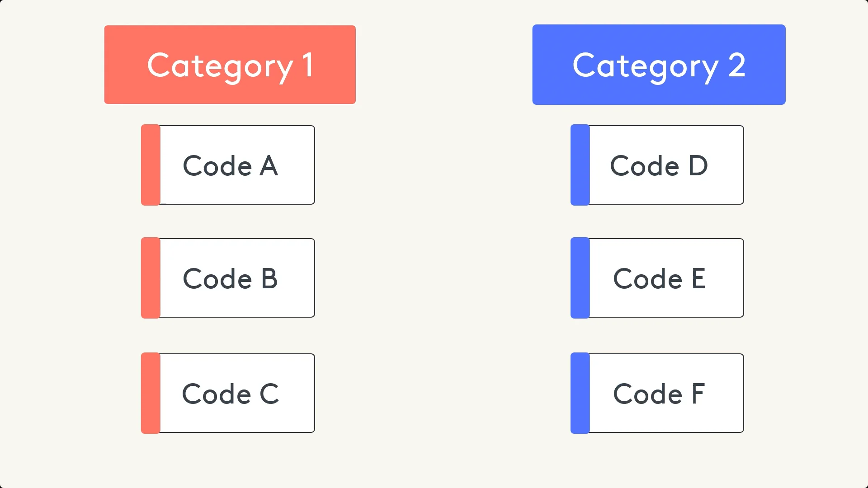Click the red Category 1 header
Viewport: 868px width, 488px height.
pyautogui.click(x=230, y=65)
